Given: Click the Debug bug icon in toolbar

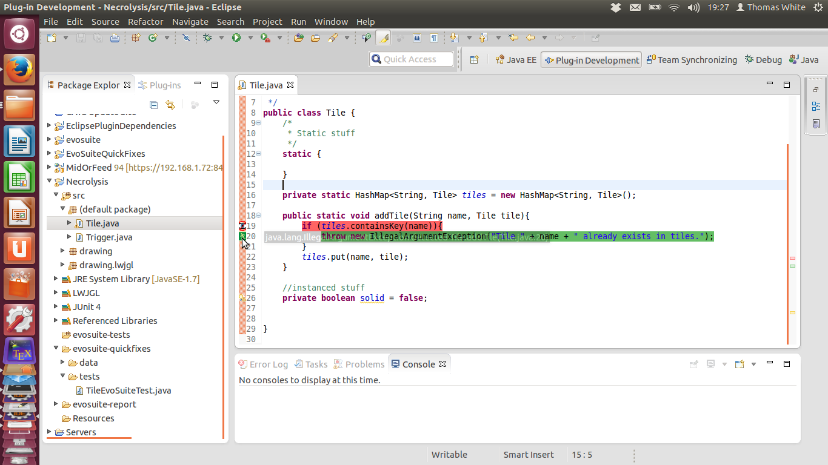Looking at the screenshot, I should [x=207, y=38].
